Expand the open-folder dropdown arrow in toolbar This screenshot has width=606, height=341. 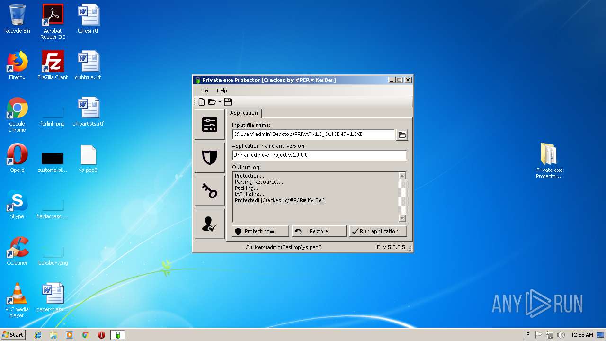click(220, 102)
